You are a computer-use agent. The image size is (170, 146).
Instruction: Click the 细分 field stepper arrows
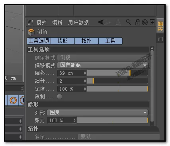[x=85, y=81]
